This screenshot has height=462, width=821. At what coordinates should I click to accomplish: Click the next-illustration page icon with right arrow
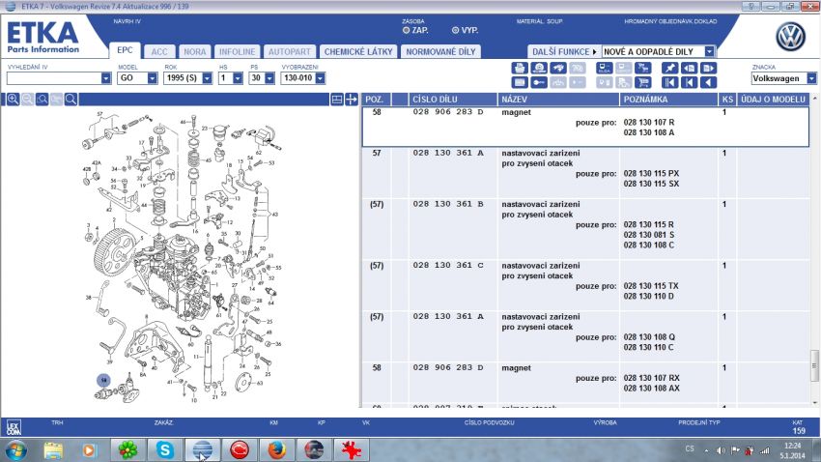pos(708,68)
